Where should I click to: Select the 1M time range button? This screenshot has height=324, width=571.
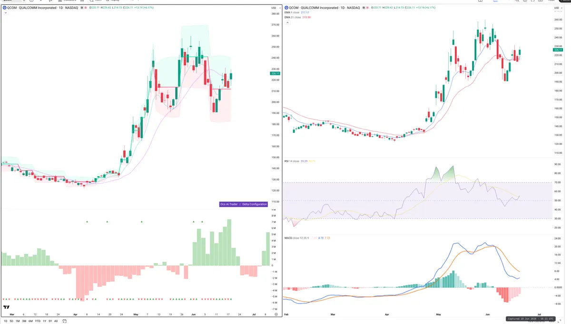(18, 321)
